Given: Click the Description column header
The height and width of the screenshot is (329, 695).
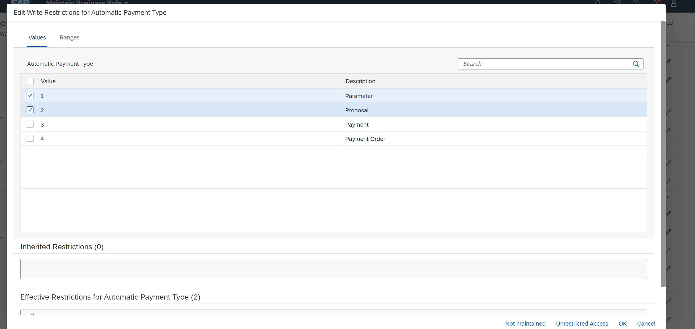Looking at the screenshot, I should click(494, 81).
